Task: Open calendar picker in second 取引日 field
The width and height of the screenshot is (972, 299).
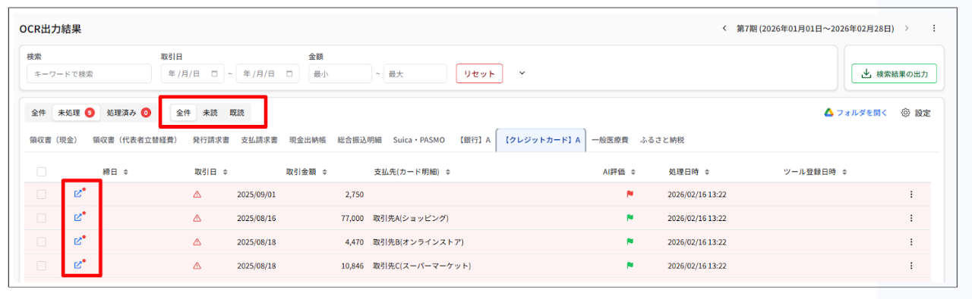Action: pos(289,74)
